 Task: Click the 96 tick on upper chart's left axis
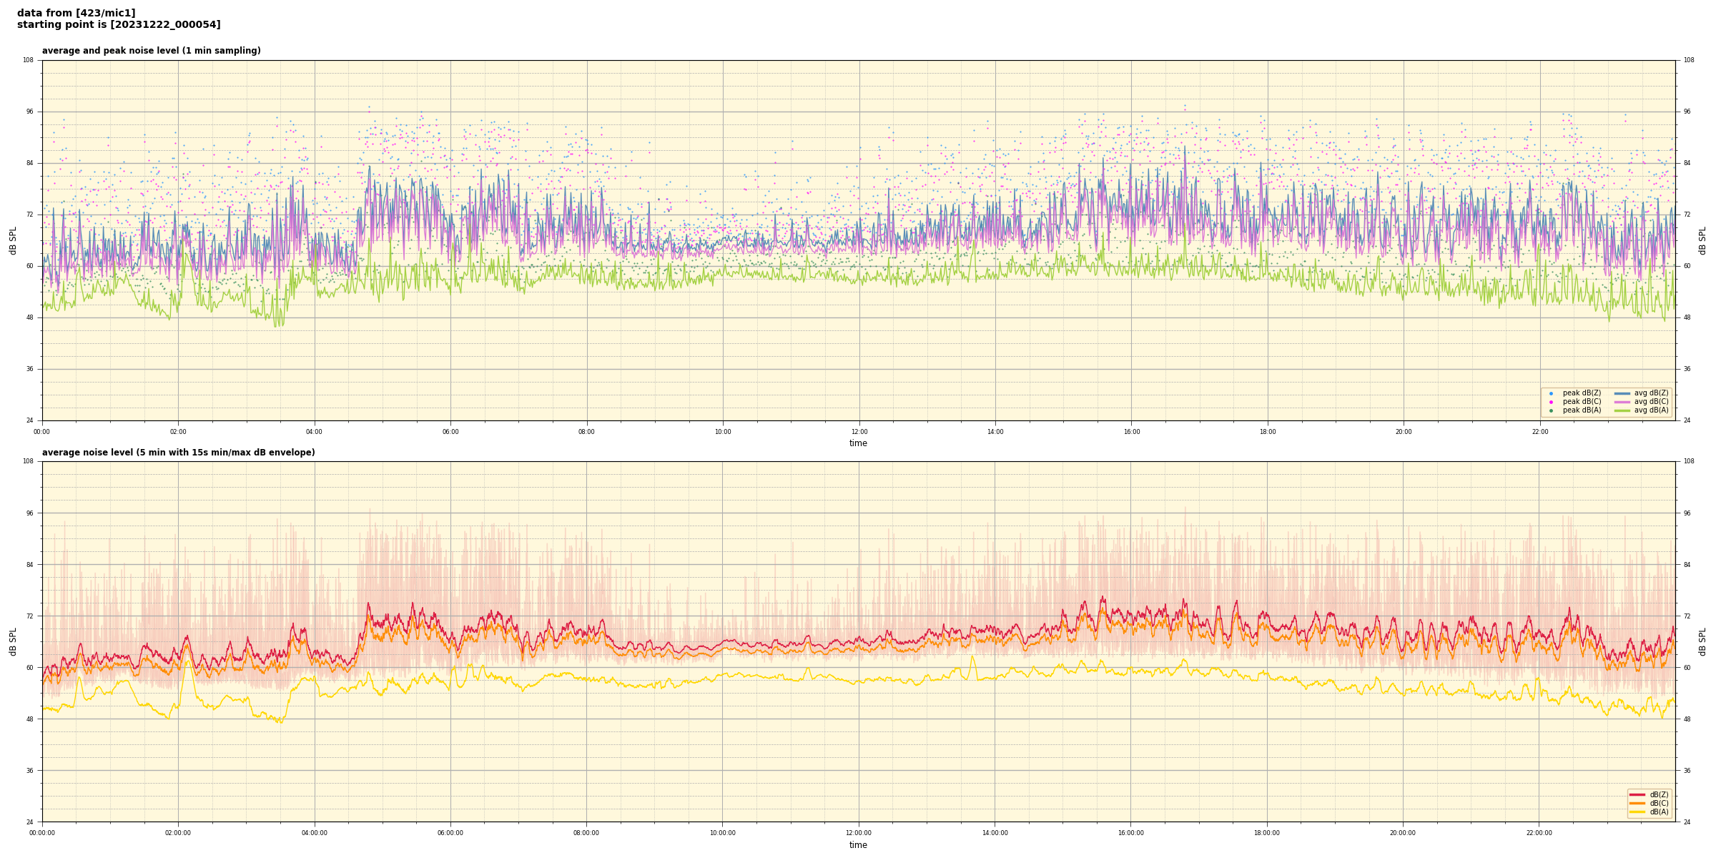pos(29,112)
